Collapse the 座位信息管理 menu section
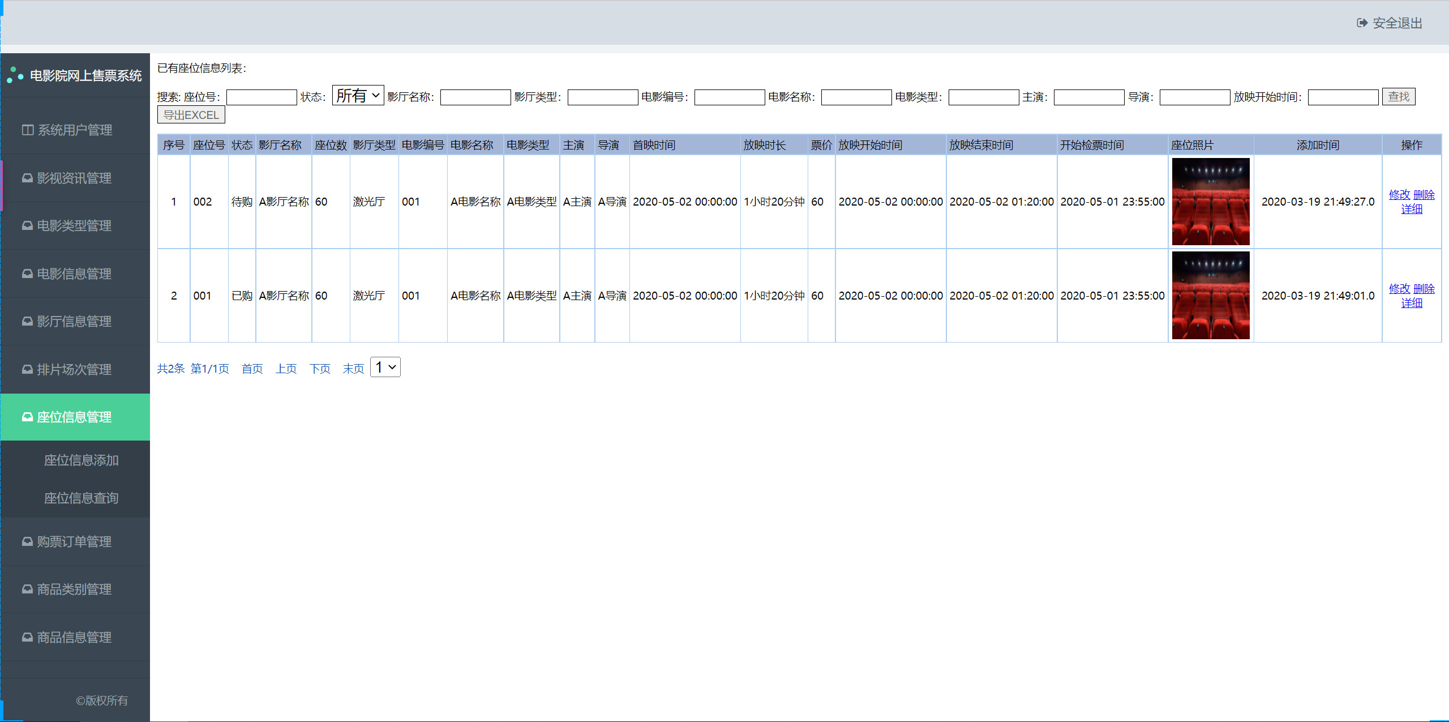Image resolution: width=1449 pixels, height=722 pixels. coord(75,417)
